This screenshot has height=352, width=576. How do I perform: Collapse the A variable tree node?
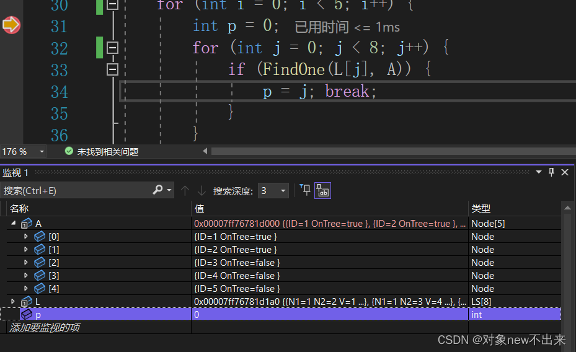point(13,223)
